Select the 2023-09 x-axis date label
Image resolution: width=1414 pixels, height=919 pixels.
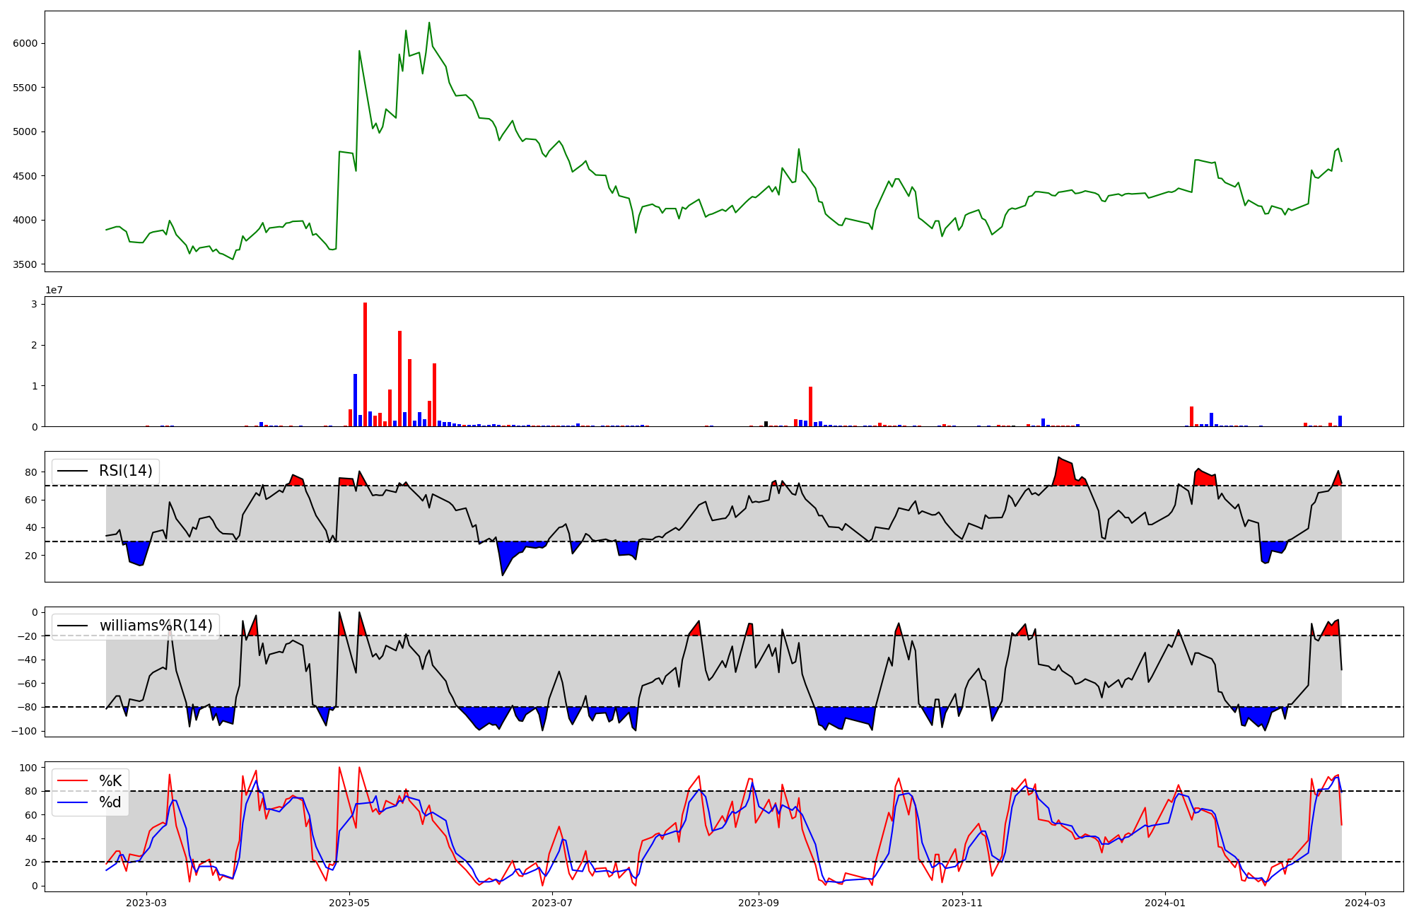tap(759, 903)
